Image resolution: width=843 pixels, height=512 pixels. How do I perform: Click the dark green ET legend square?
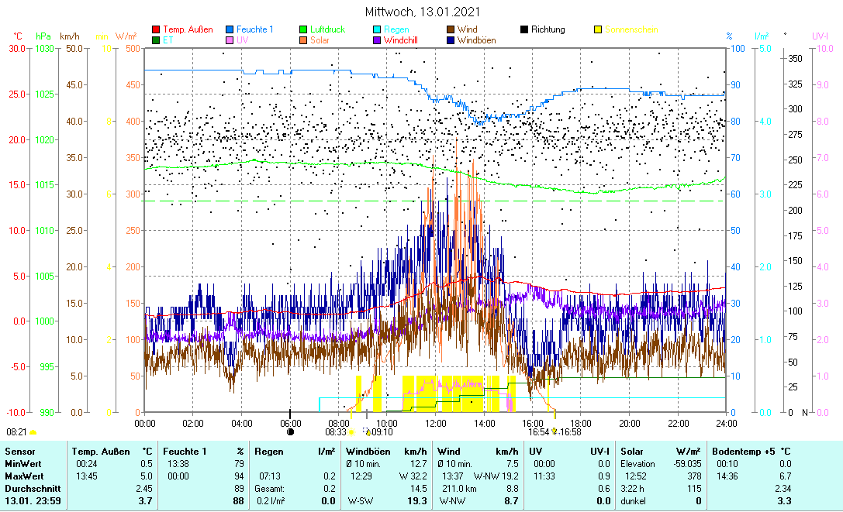click(x=156, y=40)
